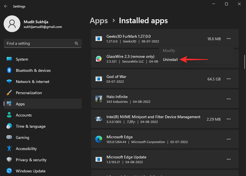The width and height of the screenshot is (246, 176).
Task: Click the Apps breadcrumb link
Action: coord(99,21)
